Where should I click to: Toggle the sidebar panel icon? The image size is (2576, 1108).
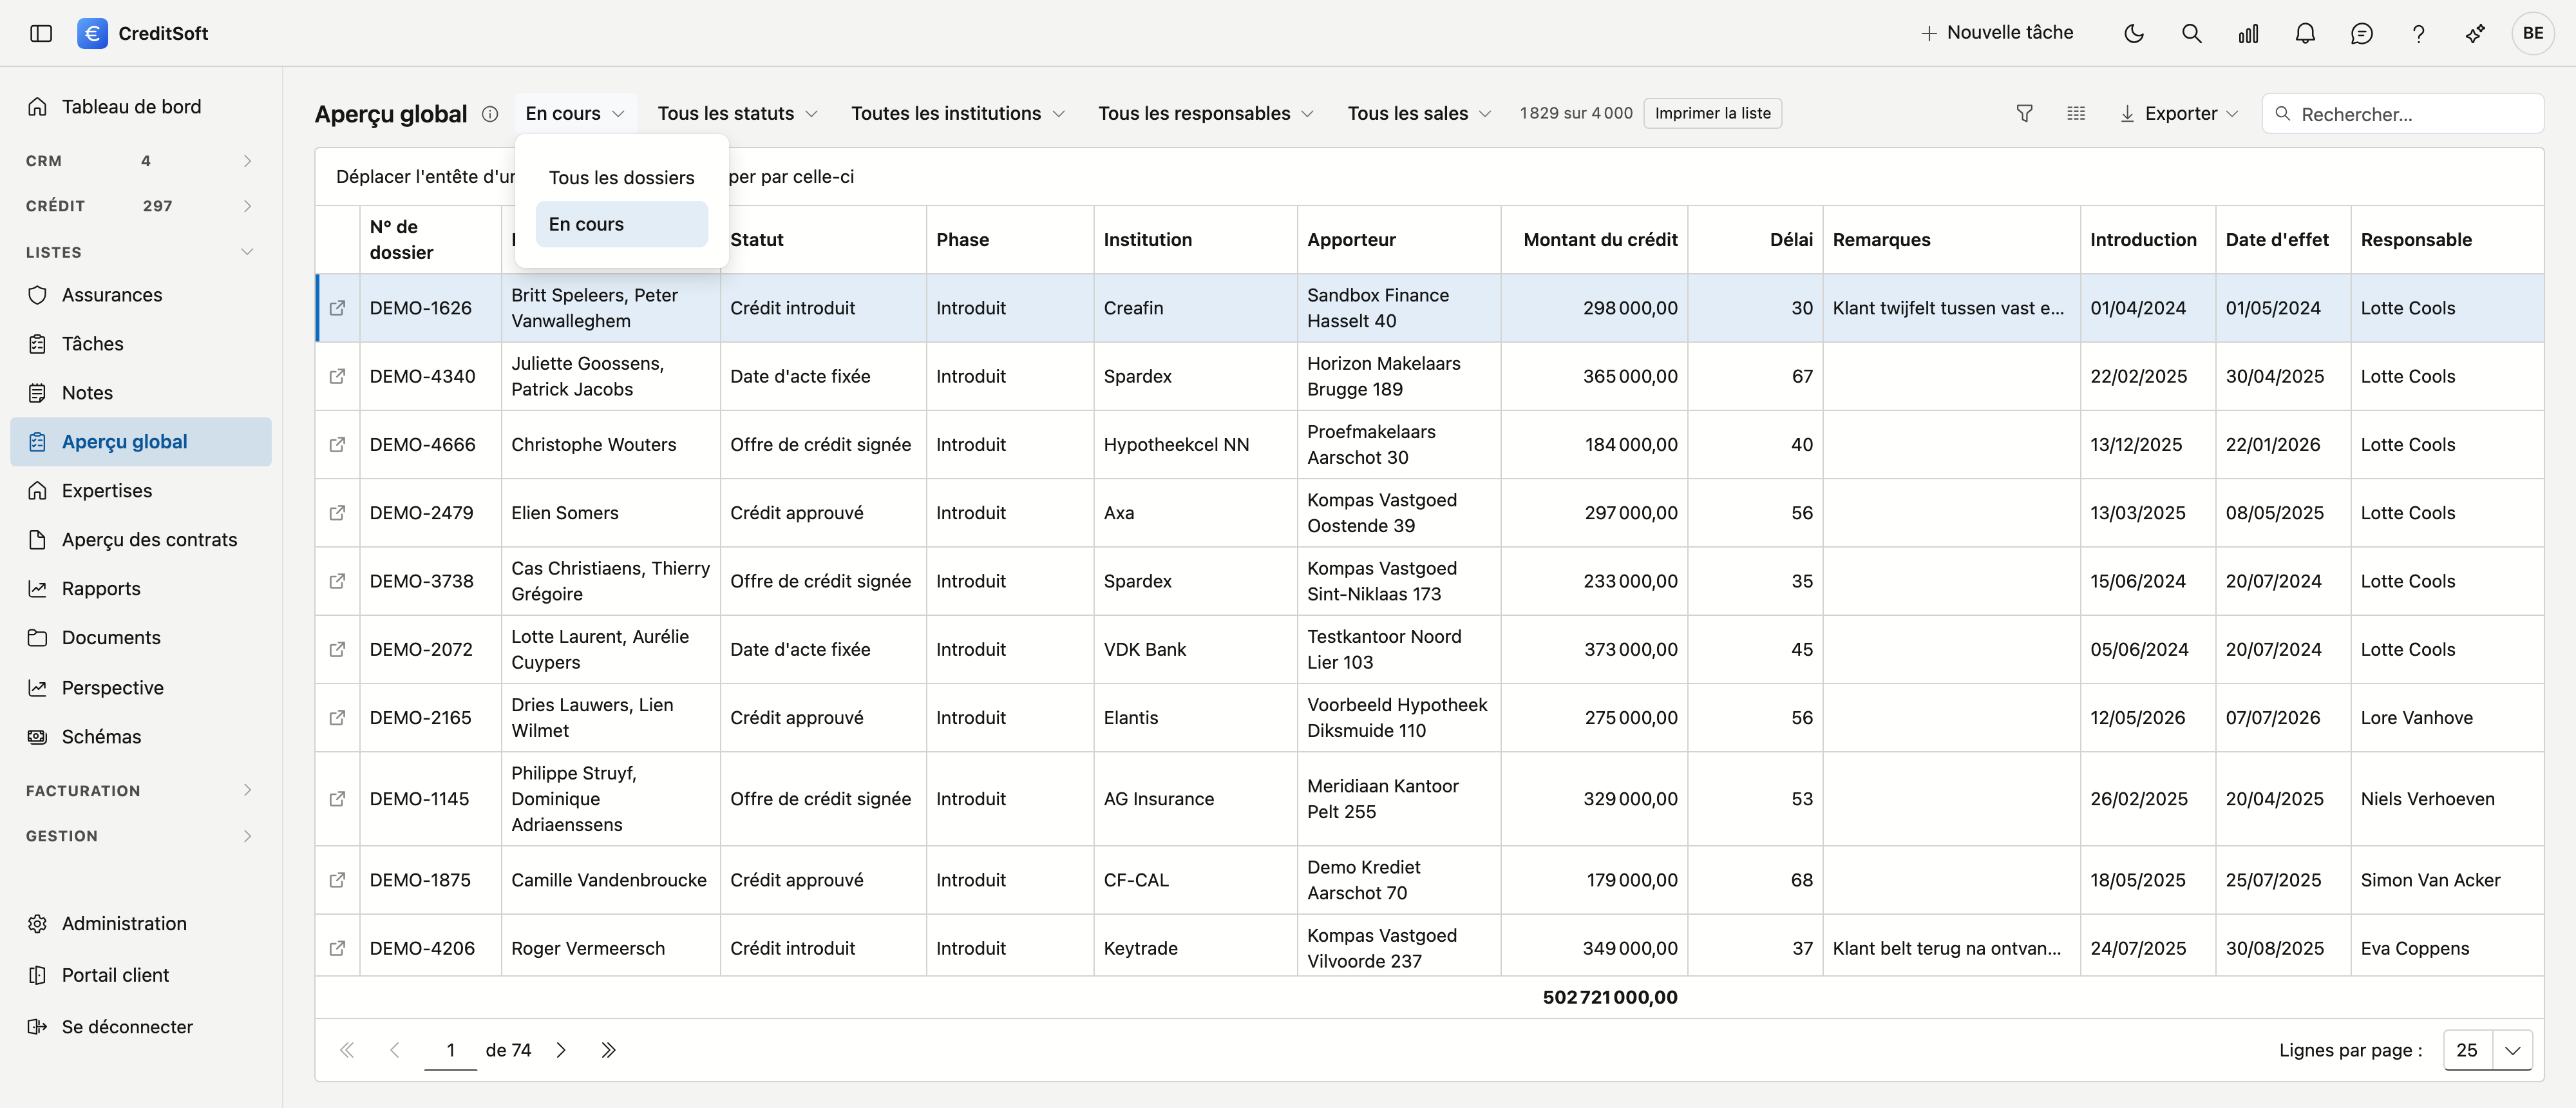[41, 33]
